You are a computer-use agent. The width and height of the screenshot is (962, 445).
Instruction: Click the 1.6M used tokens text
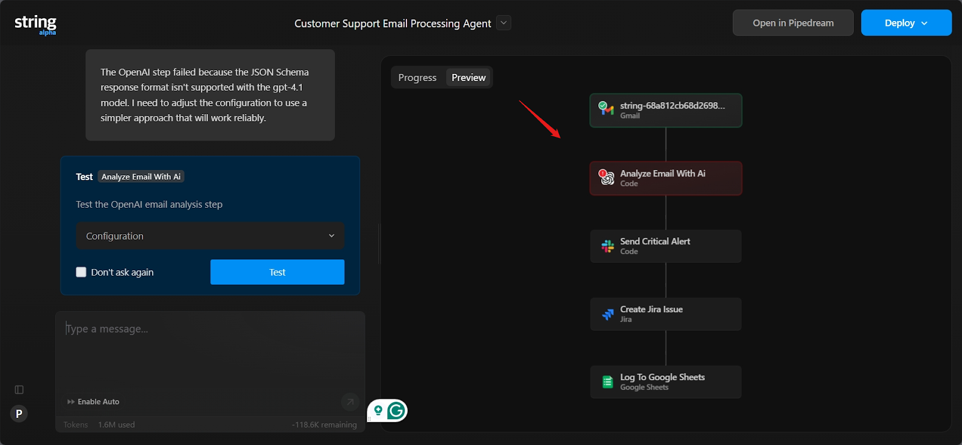[117, 425]
